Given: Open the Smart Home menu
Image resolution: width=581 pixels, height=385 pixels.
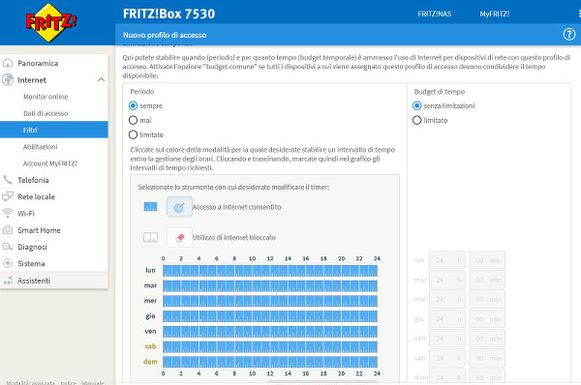Looking at the screenshot, I should point(54,230).
